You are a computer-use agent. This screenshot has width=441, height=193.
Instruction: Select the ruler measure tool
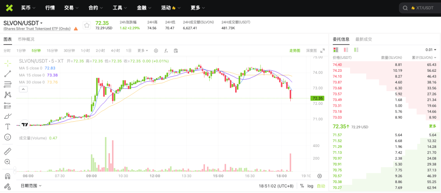tap(8, 151)
